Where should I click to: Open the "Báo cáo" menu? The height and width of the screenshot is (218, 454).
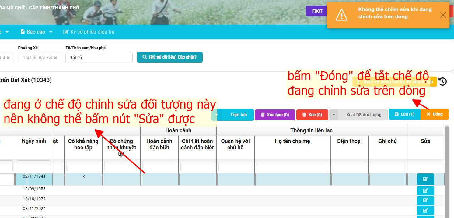point(36,32)
